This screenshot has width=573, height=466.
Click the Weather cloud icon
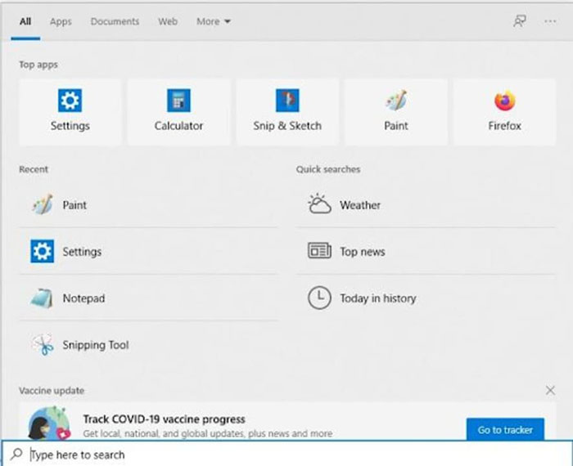tap(319, 204)
